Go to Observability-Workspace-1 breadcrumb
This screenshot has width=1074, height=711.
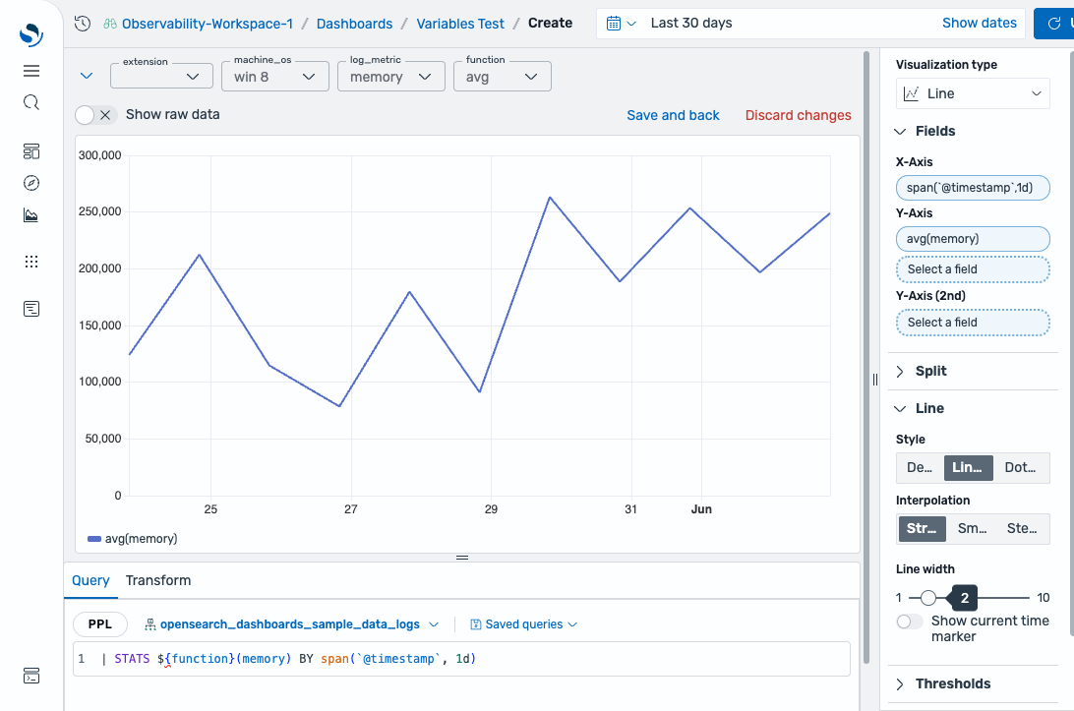(208, 24)
